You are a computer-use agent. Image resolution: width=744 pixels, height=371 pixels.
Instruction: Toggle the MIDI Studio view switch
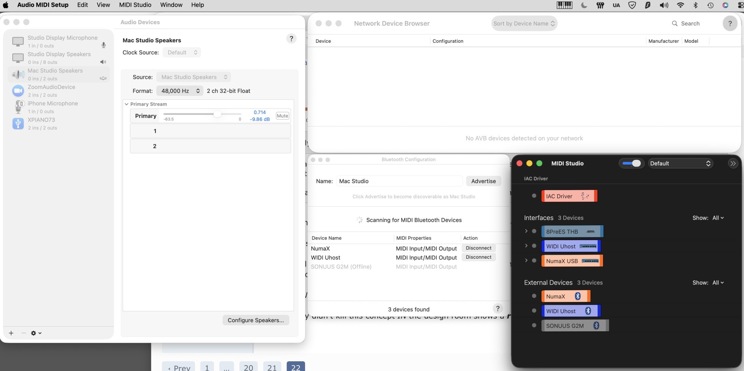(x=631, y=163)
